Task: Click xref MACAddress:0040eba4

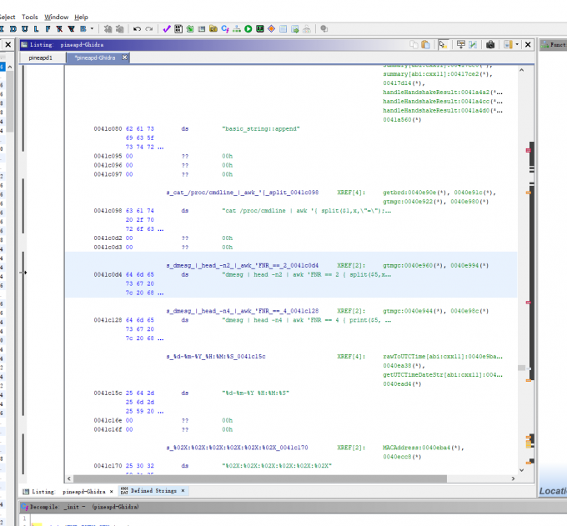Action: (423, 448)
